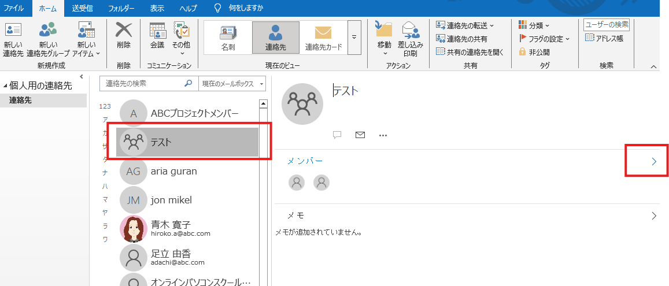Open the アドレス帳

604,38
